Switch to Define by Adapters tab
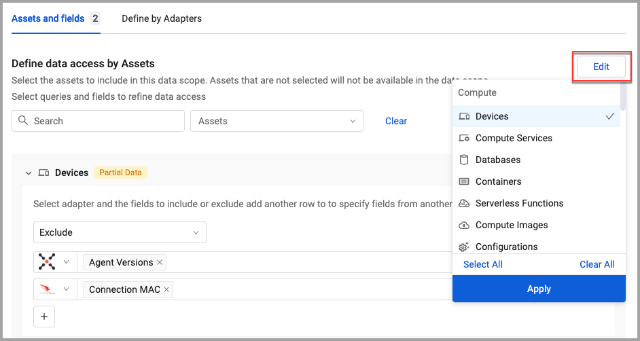Screen dimensions: 640x341 (x=162, y=18)
